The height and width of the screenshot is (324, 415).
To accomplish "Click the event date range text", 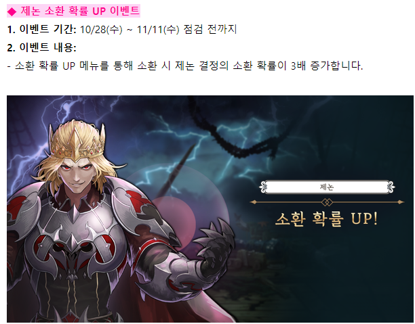I will click(x=158, y=29).
